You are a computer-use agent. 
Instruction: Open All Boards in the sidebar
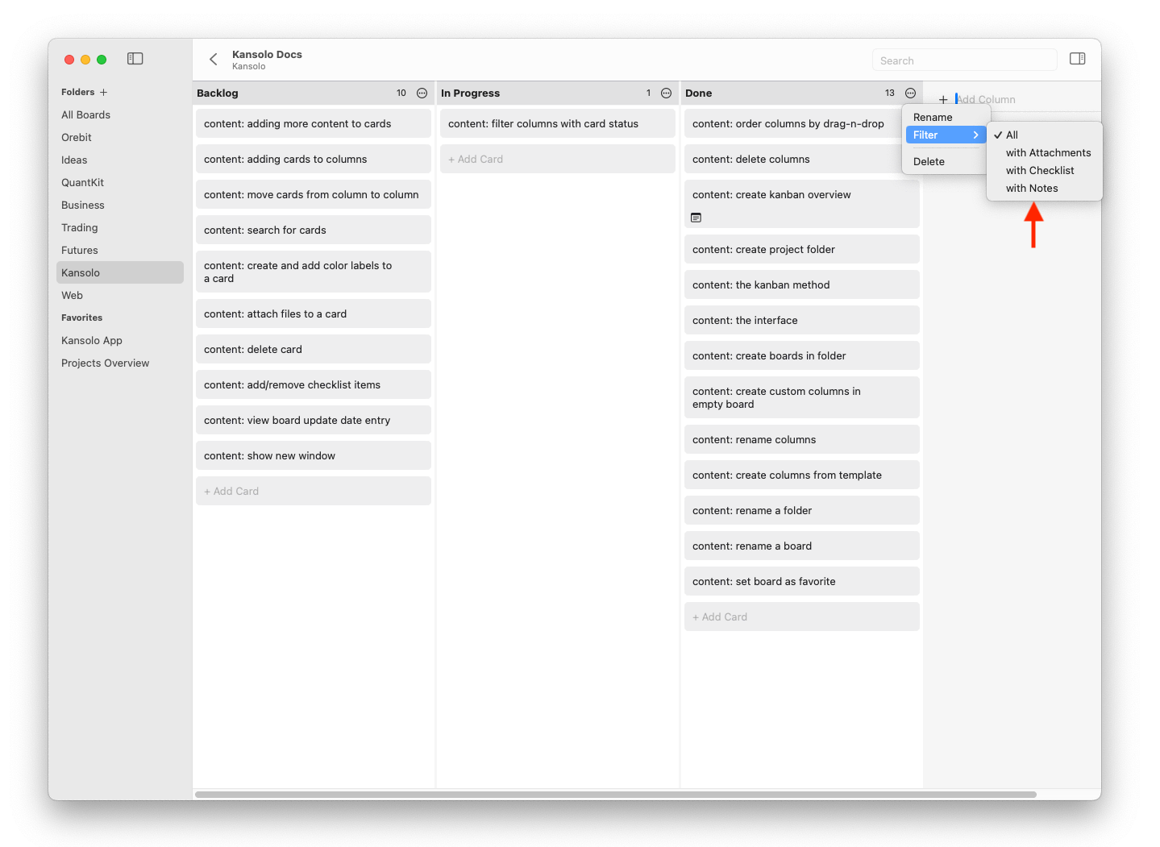[120, 115]
